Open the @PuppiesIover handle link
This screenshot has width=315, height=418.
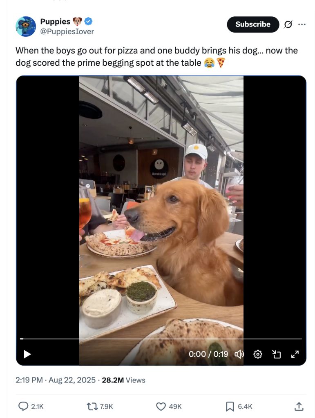(67, 31)
